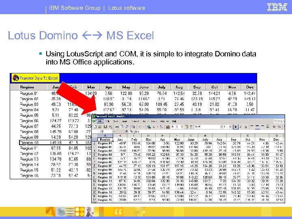Click the Sort Ascending icon

pyautogui.click(x=161, y=127)
